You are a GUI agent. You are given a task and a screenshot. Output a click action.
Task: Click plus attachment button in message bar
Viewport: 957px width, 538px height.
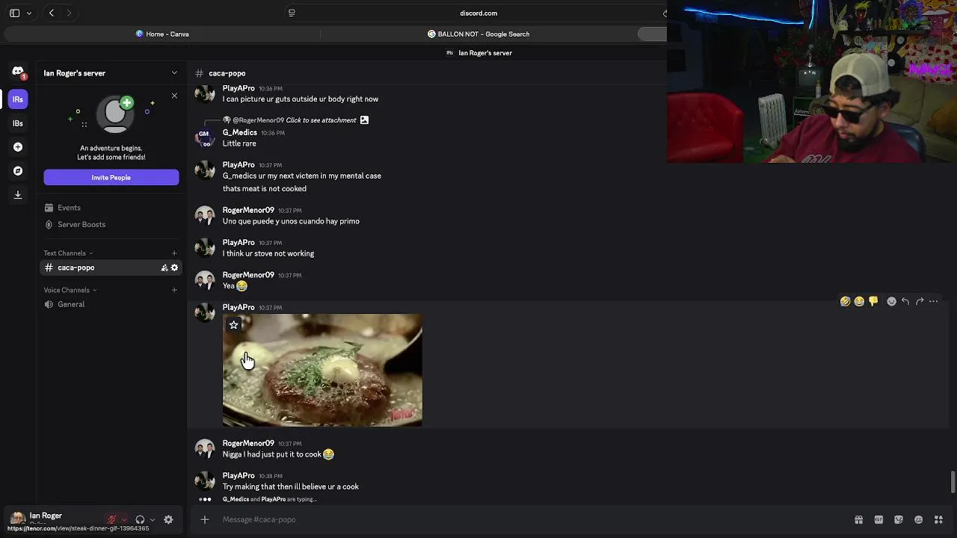205,519
